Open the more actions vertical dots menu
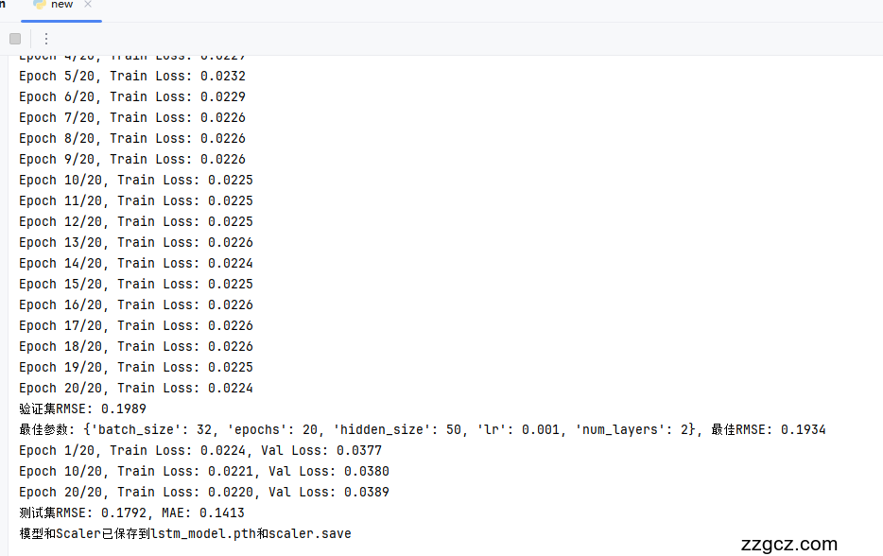This screenshot has height=556, width=883. pyautogui.click(x=46, y=39)
